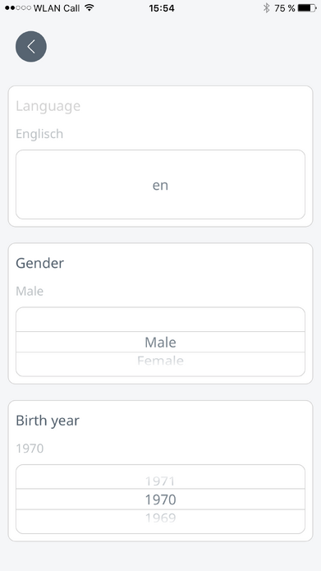This screenshot has width=321, height=571.
Task: Choose Male in gender picker
Action: [160, 342]
